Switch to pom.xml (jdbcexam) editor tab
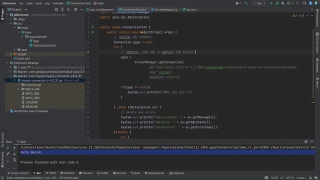 [101, 9]
